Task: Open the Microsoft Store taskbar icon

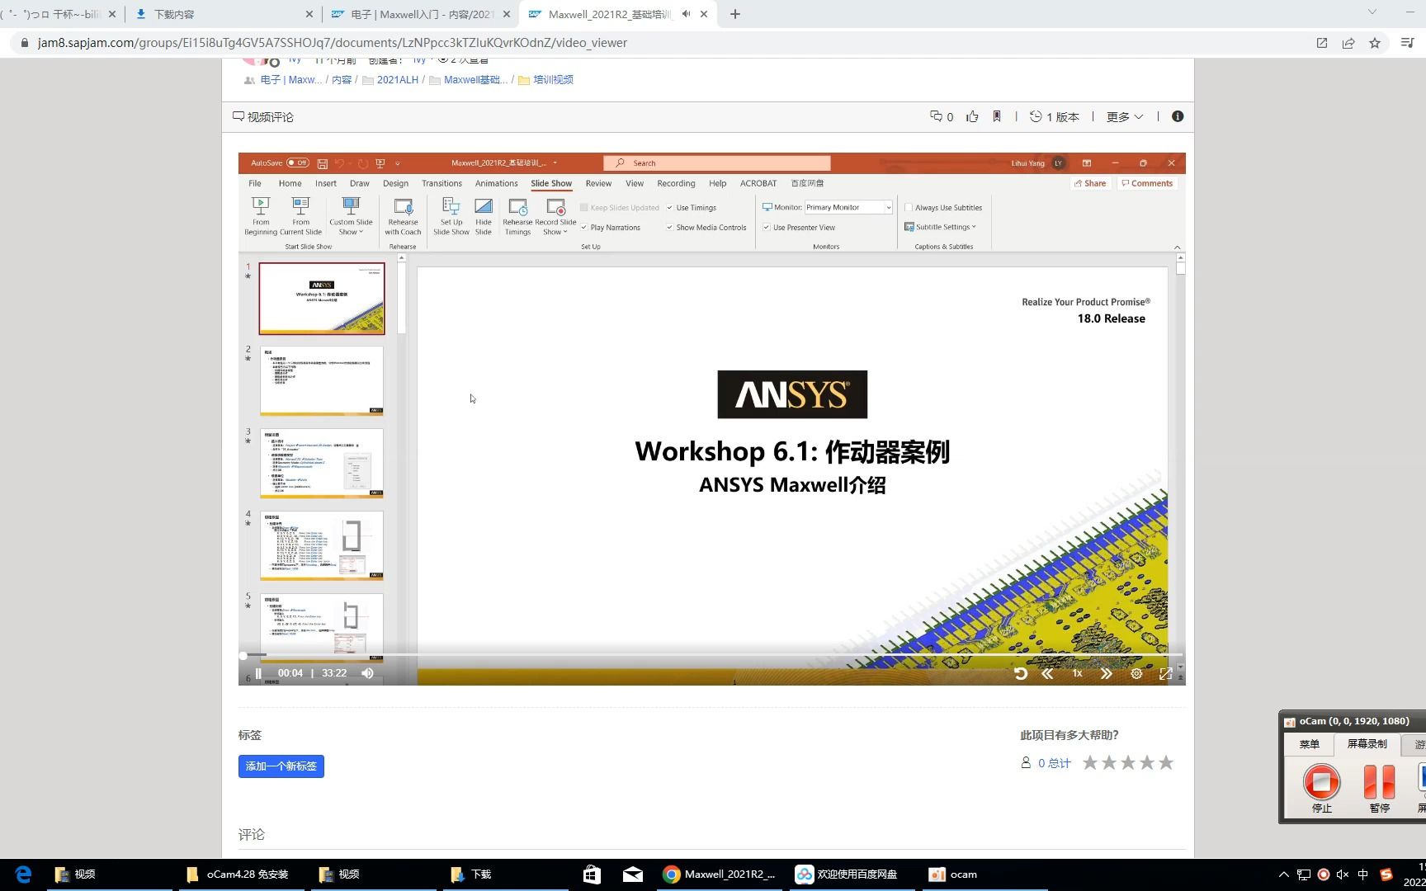Action: pos(592,874)
